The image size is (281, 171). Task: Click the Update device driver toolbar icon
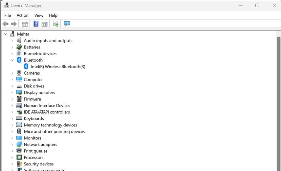(x=55, y=24)
